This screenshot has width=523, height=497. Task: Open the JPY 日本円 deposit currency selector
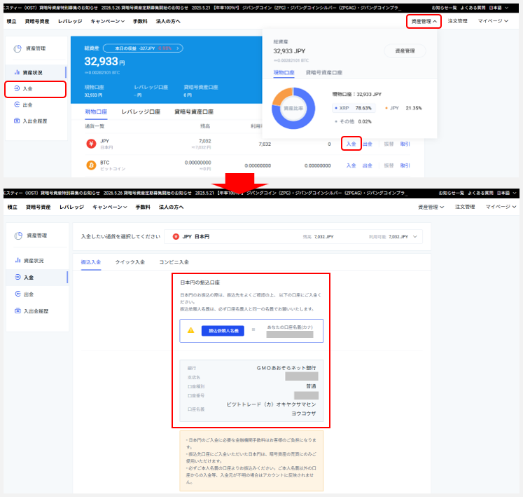[293, 236]
